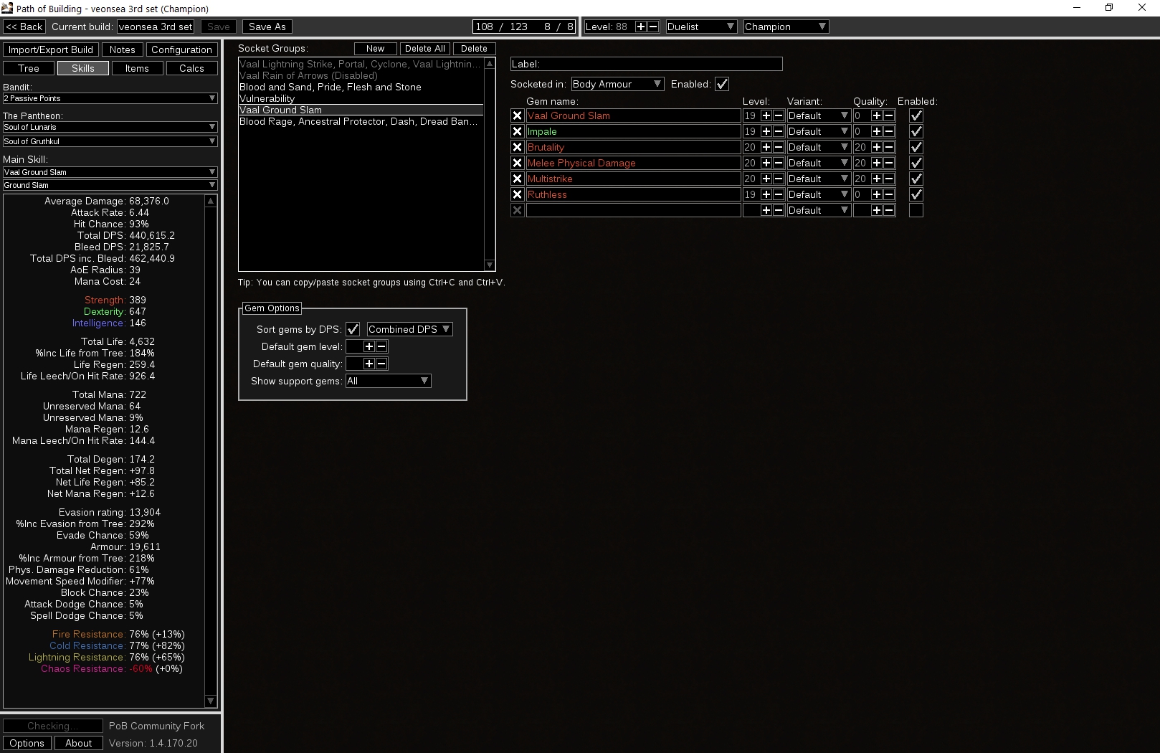Switch to the Tree tab
This screenshot has height=753, width=1160.
(x=28, y=68)
